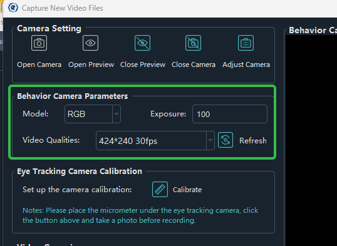Image resolution: width=337 pixels, height=246 pixels.
Task: Expand the Video Qualities dropdown arrow
Action: [210, 140]
